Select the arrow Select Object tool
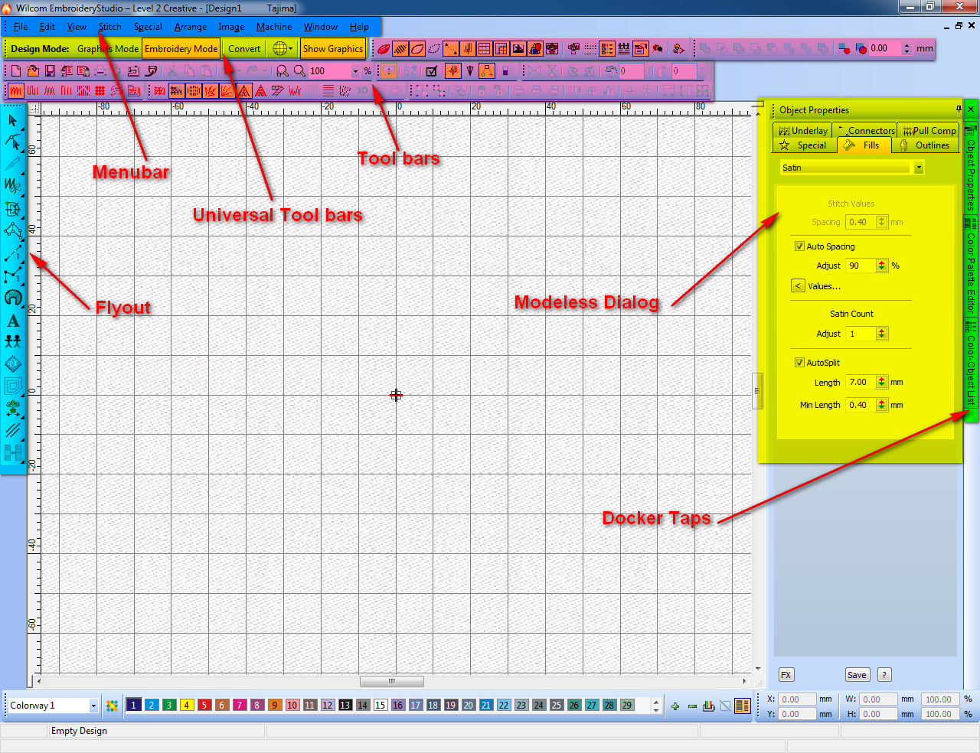980x753 pixels. point(13,120)
